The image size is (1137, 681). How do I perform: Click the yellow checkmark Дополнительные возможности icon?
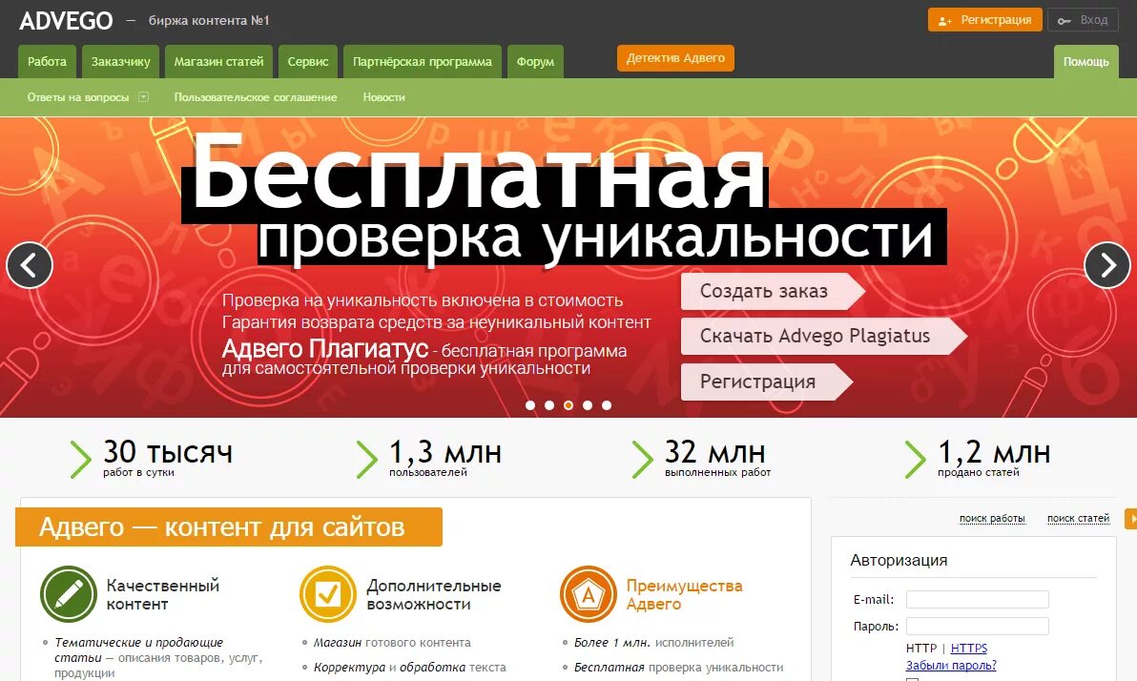coord(328,594)
